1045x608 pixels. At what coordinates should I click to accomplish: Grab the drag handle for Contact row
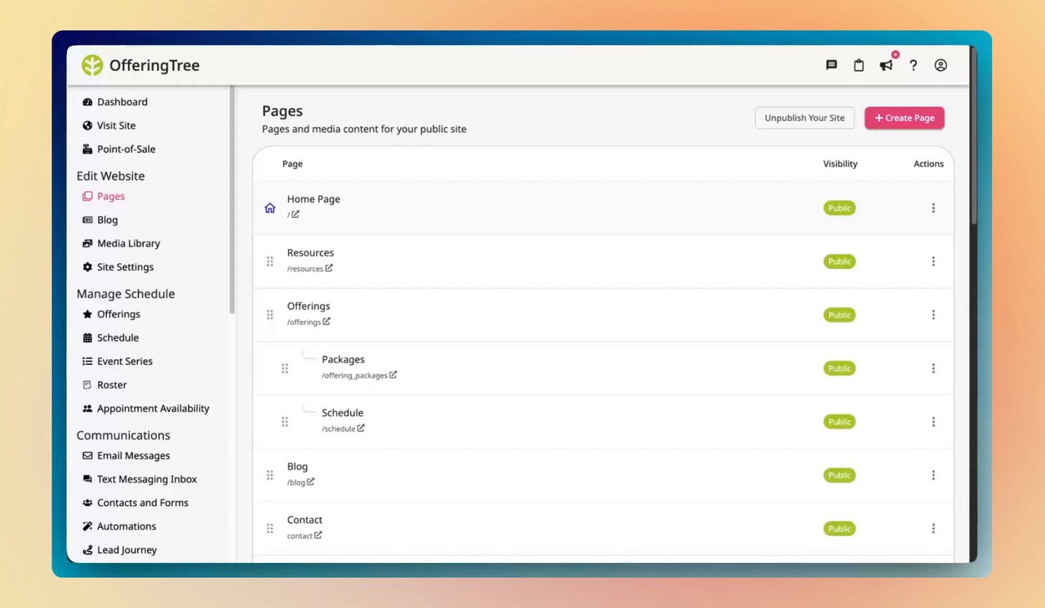(x=270, y=529)
